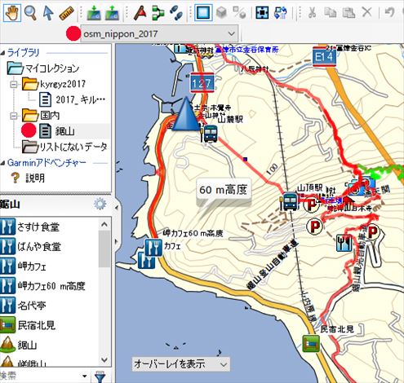Click the Send to Device icon

[94, 13]
